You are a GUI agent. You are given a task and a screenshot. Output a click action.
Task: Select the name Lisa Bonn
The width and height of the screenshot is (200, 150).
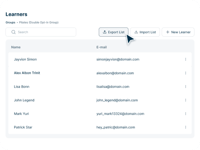pyautogui.click(x=22, y=87)
